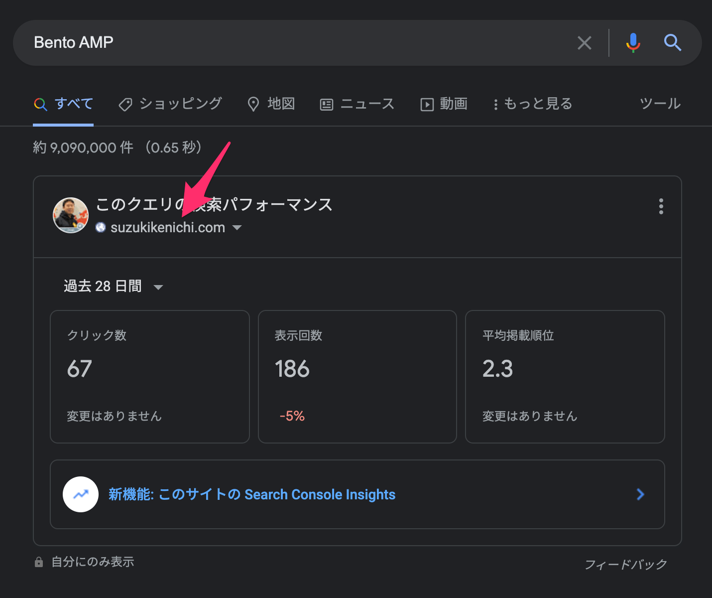Click 変更はありません under 平均掲載順位
Image resolution: width=712 pixels, height=598 pixels.
[530, 416]
